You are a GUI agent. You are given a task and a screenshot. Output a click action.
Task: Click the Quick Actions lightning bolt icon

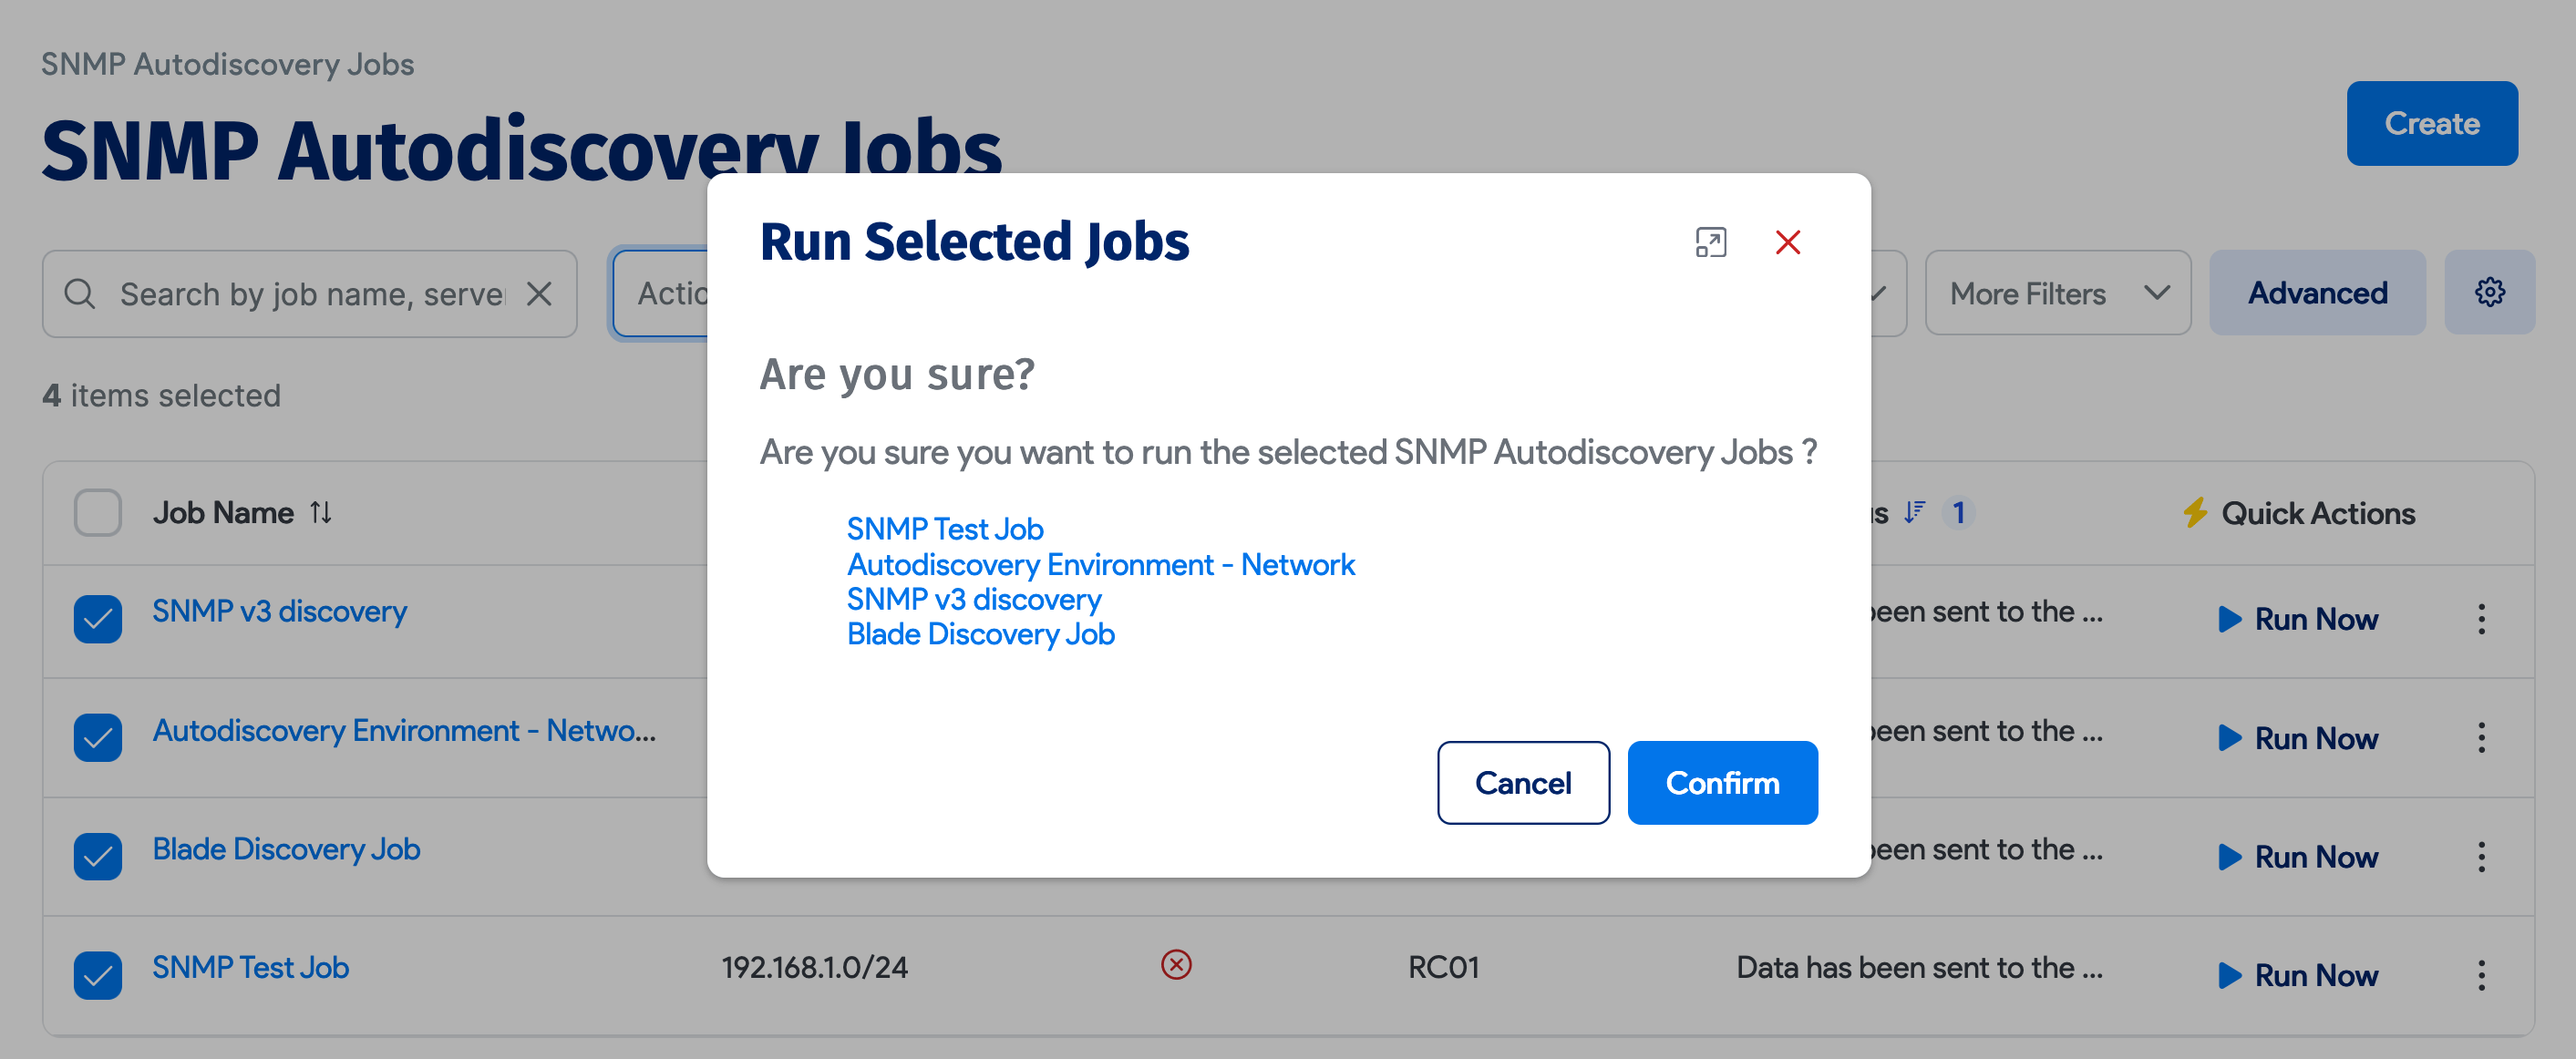tap(2196, 512)
